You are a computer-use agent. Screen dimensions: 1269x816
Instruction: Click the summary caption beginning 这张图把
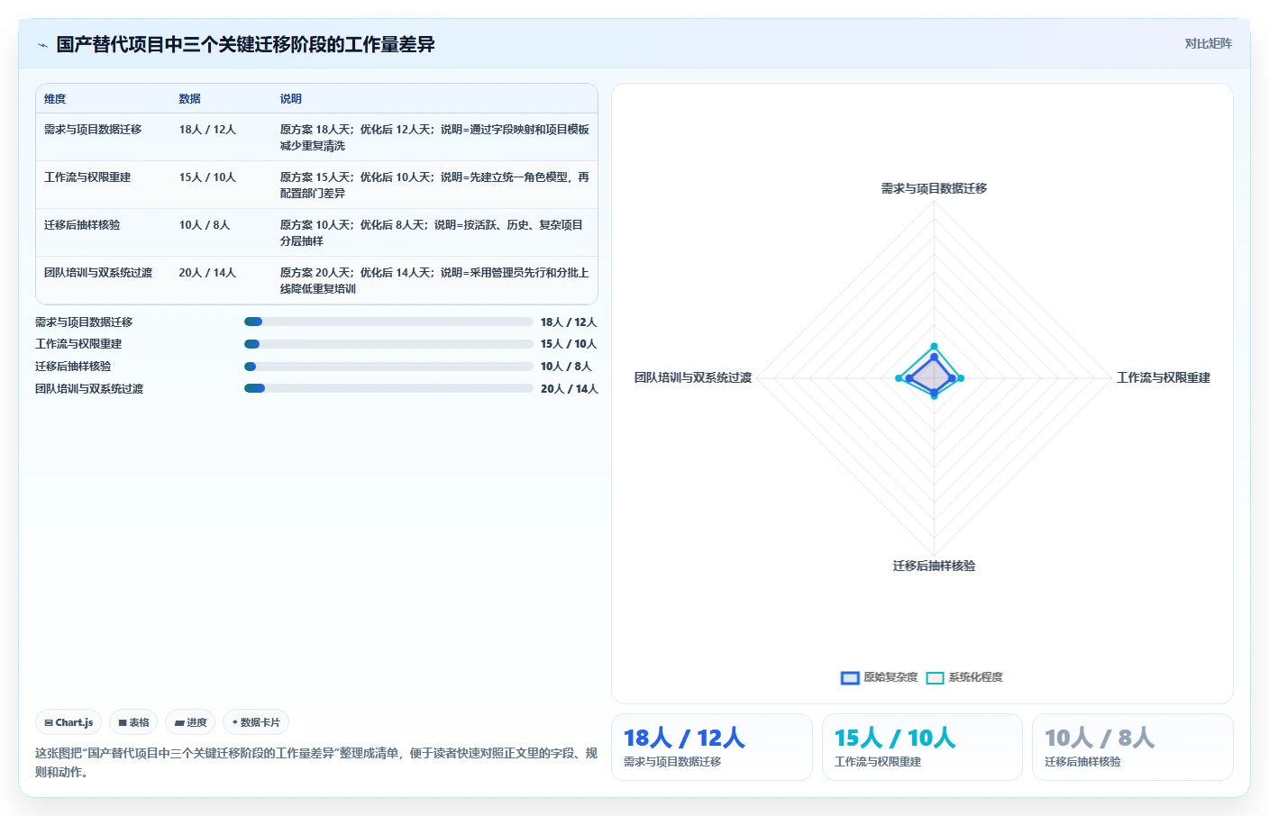316,762
